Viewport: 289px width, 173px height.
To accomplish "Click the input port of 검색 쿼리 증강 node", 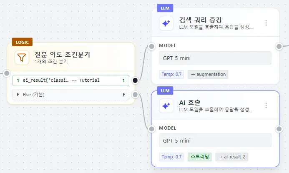I will click(152, 46).
